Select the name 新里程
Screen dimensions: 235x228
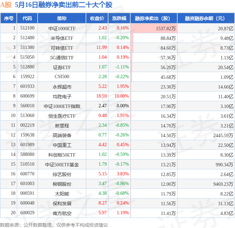[62, 126]
